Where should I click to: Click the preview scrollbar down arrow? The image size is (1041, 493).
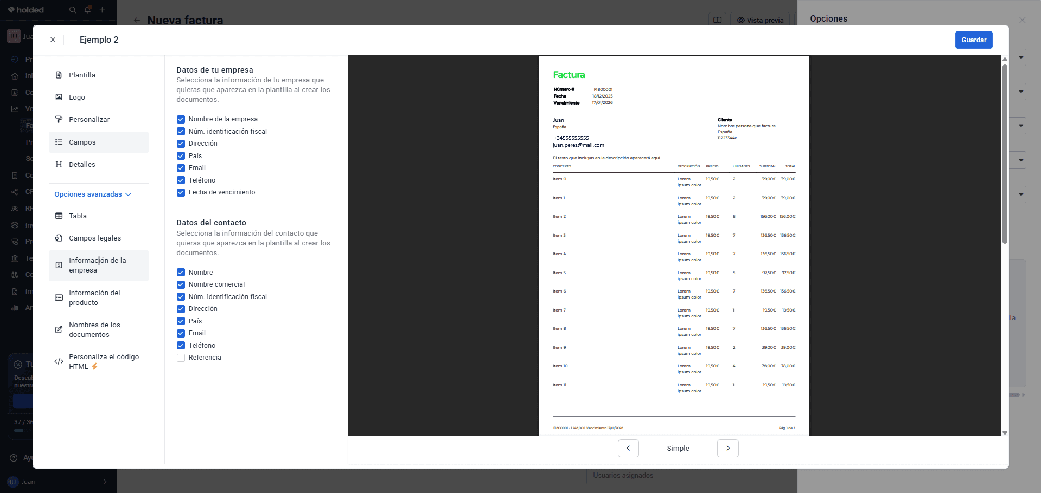1005,432
